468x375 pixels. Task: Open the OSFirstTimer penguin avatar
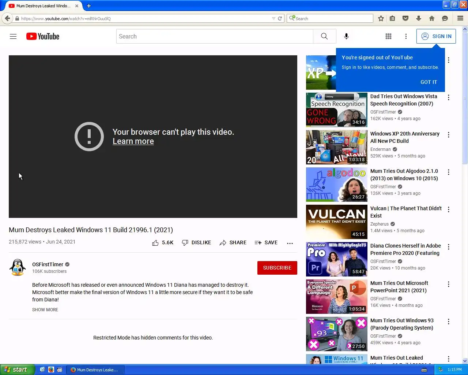(18, 267)
